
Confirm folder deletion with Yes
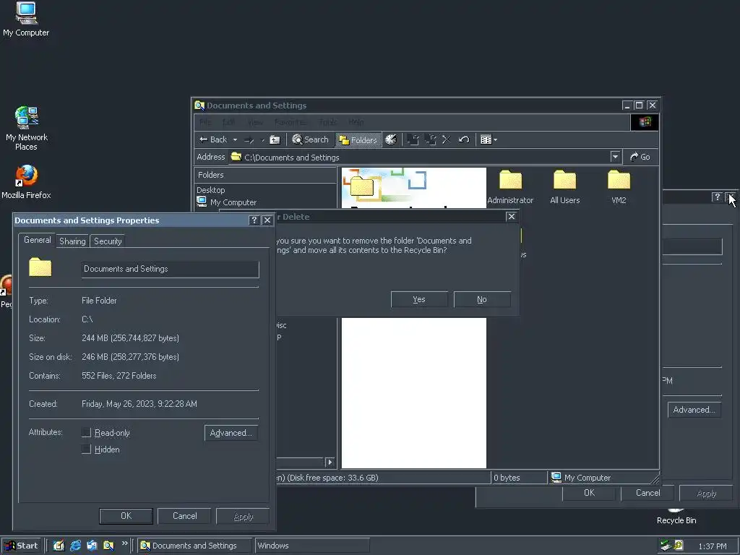tap(419, 299)
